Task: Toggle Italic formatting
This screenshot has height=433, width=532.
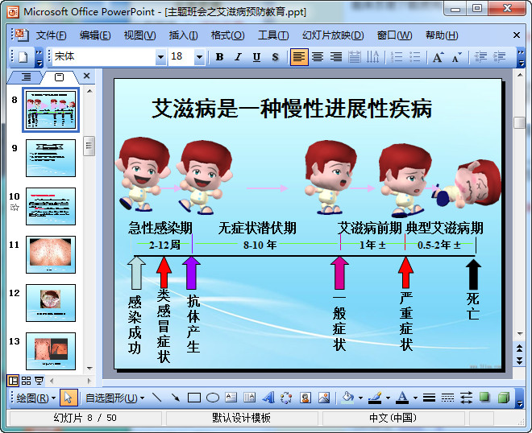Action: pyautogui.click(x=238, y=57)
